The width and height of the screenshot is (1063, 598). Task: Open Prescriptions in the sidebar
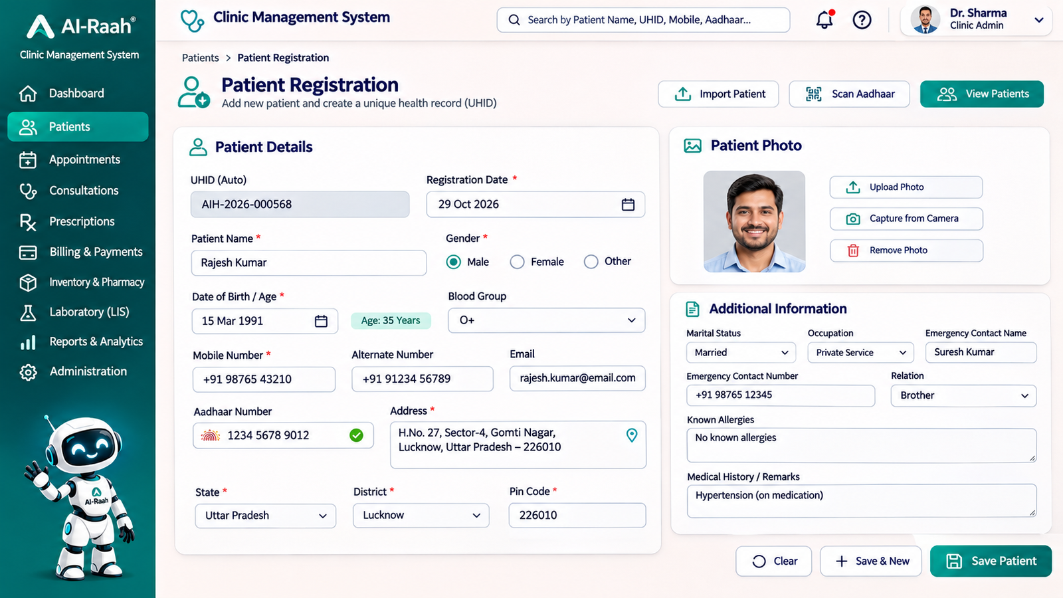coord(78,221)
